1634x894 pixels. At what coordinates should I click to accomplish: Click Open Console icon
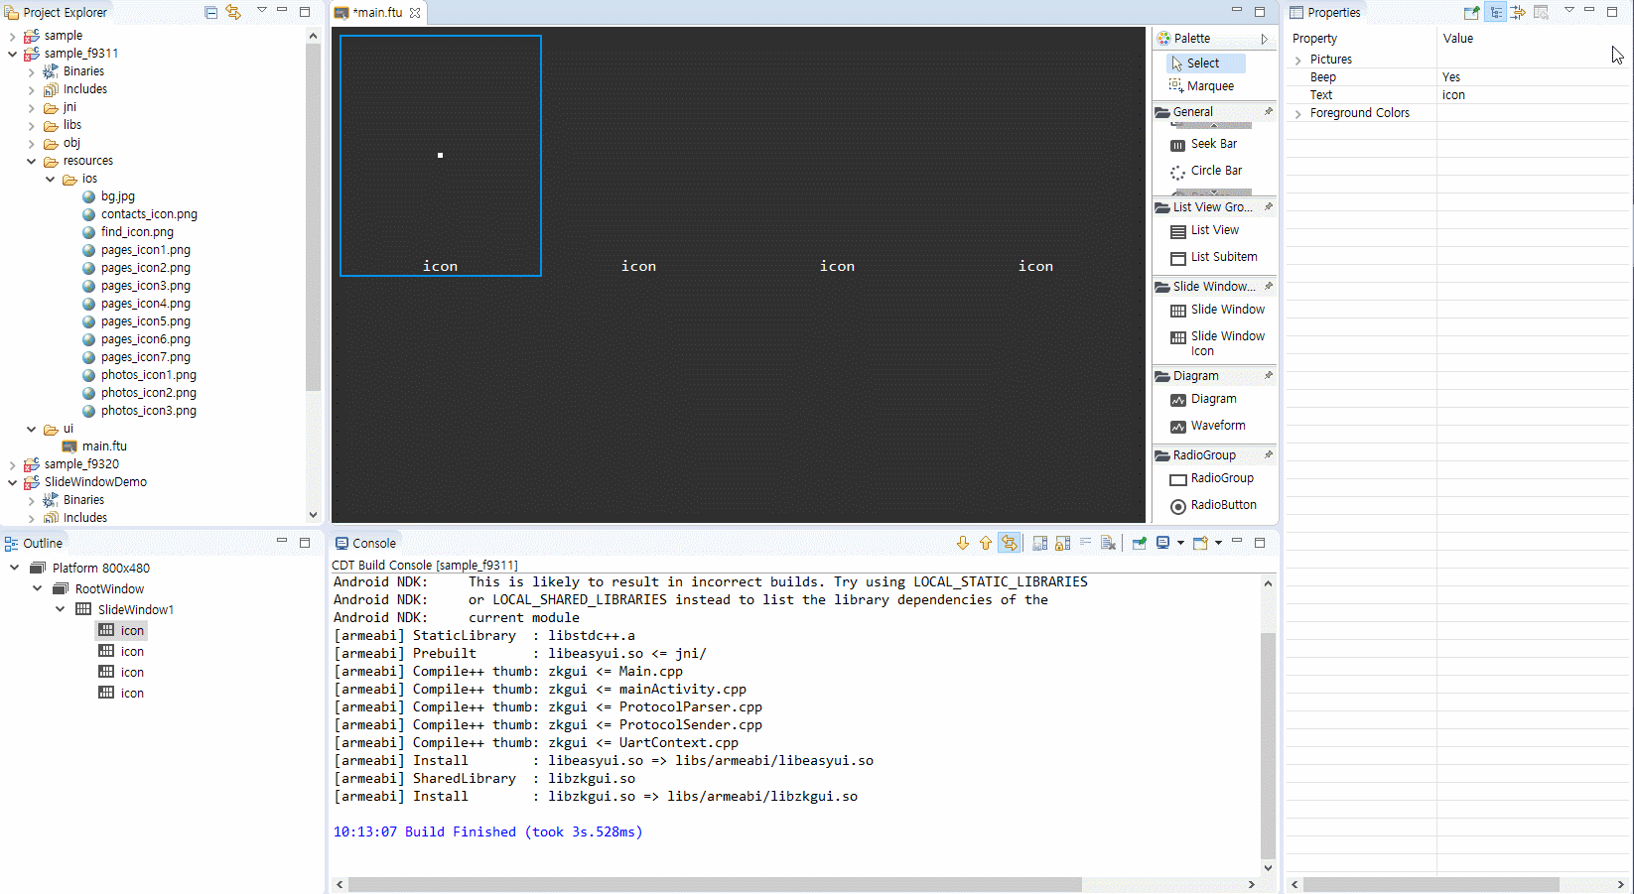(1200, 543)
